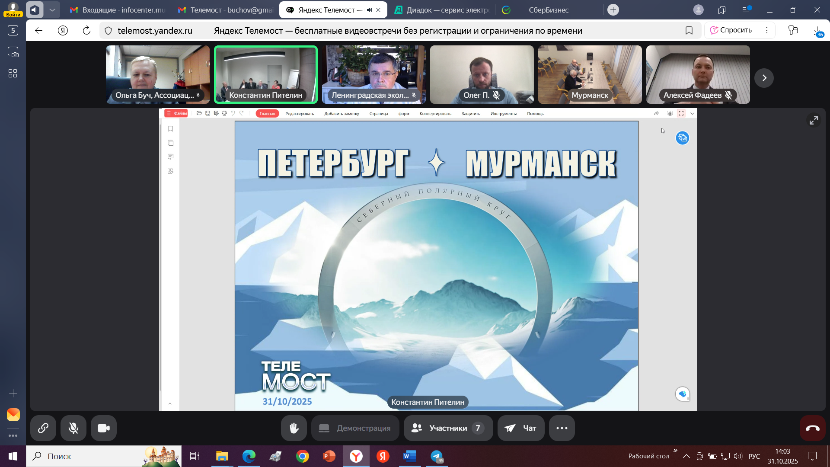
Task: Expand dropdown next to speaker icon
Action: (52, 10)
